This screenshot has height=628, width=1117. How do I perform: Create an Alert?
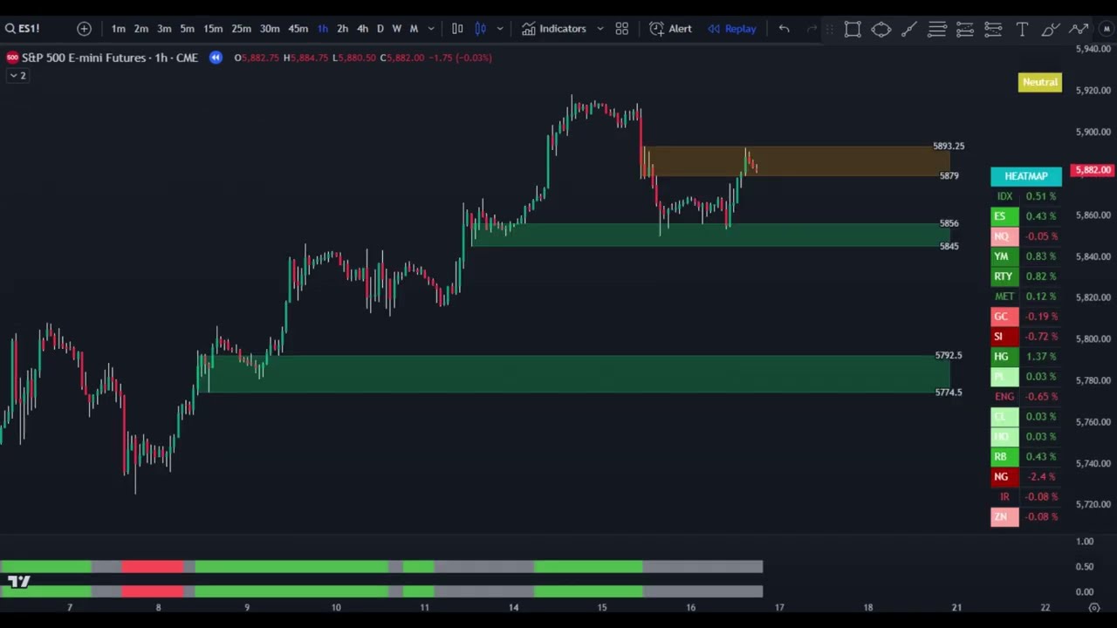(670, 29)
